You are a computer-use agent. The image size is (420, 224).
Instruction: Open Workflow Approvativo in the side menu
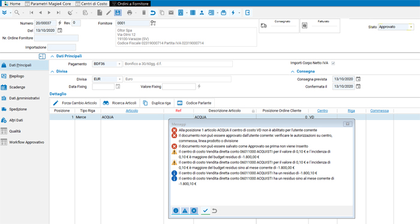[26, 142]
